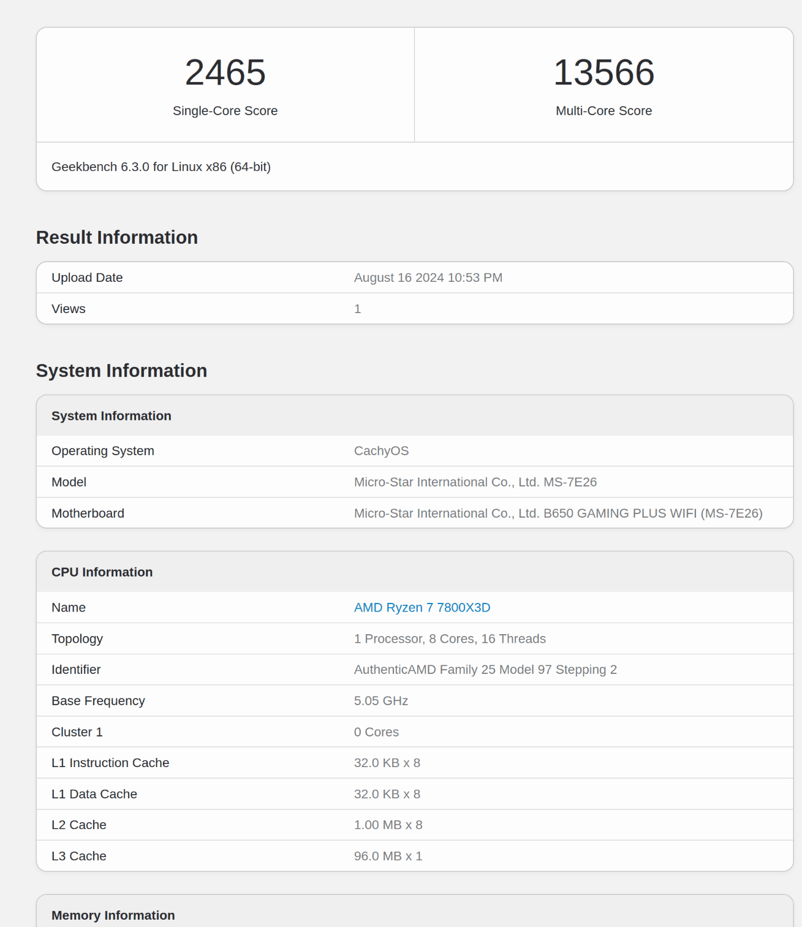802x927 pixels.
Task: Click the CPU Information table header
Action: pos(102,572)
